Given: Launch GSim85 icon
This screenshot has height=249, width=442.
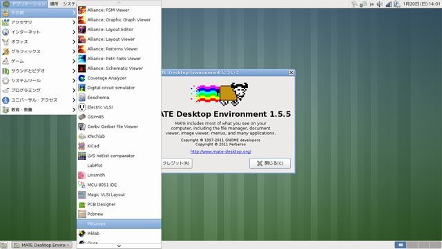Looking at the screenshot, I should pos(81,117).
